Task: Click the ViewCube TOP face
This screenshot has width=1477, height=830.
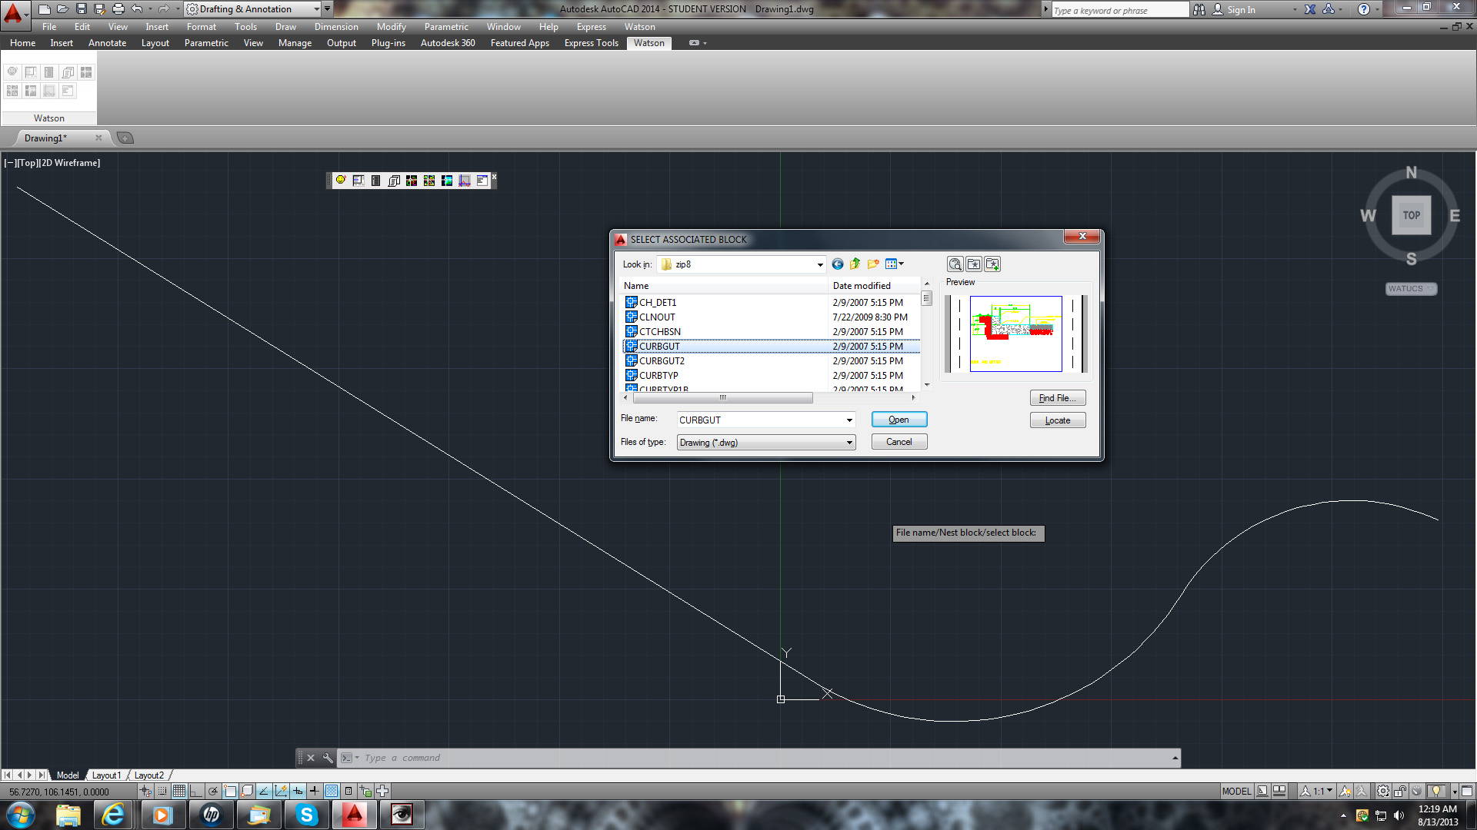Action: coord(1411,215)
